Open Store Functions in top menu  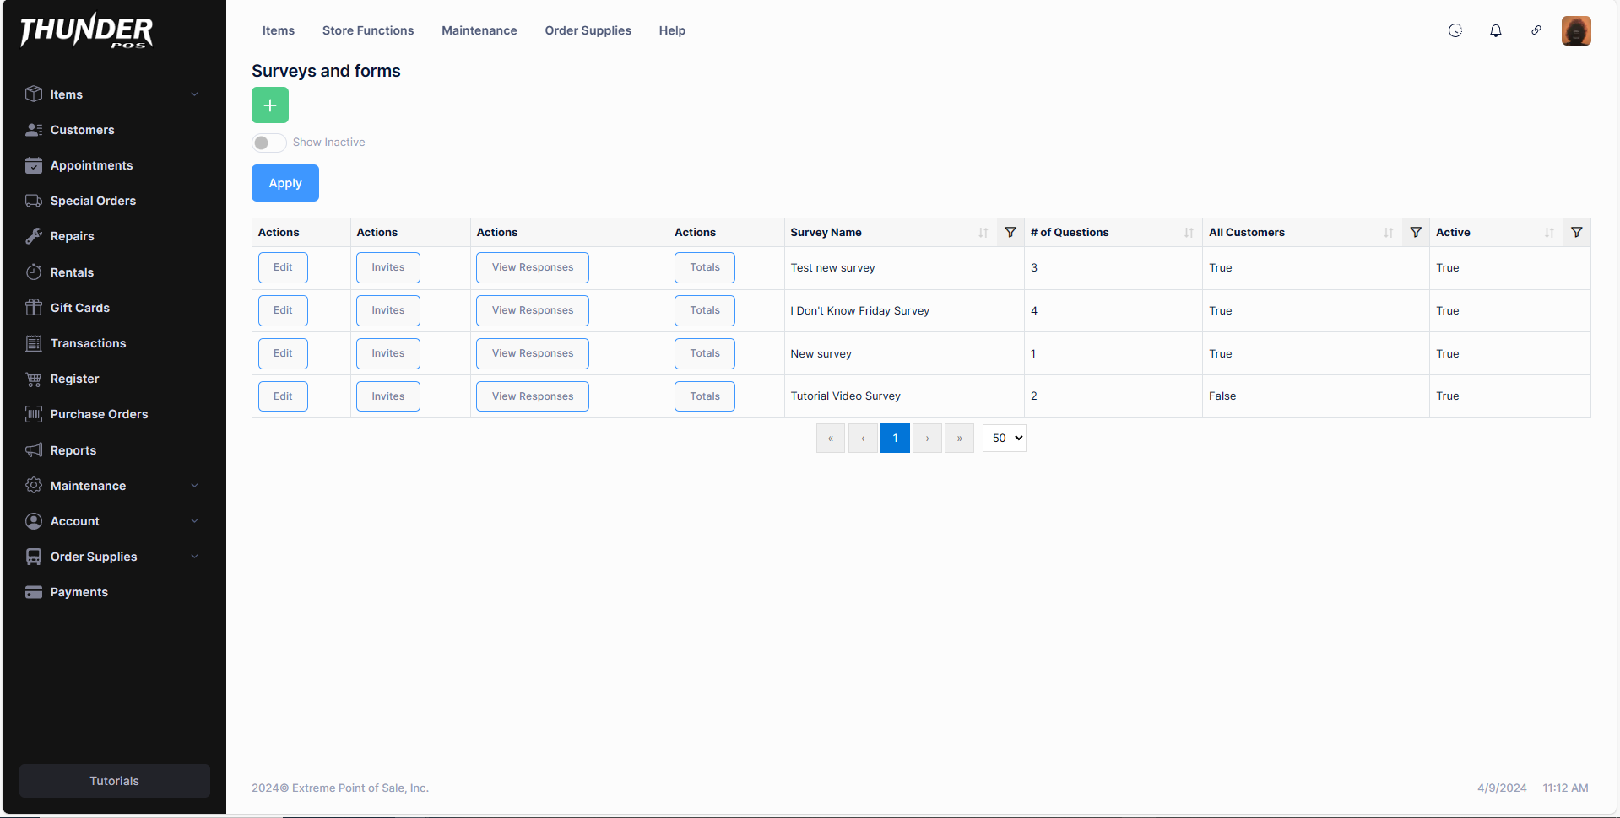pos(368,30)
